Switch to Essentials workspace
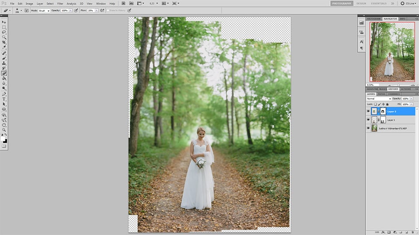This screenshot has height=235, width=419. point(379,3)
